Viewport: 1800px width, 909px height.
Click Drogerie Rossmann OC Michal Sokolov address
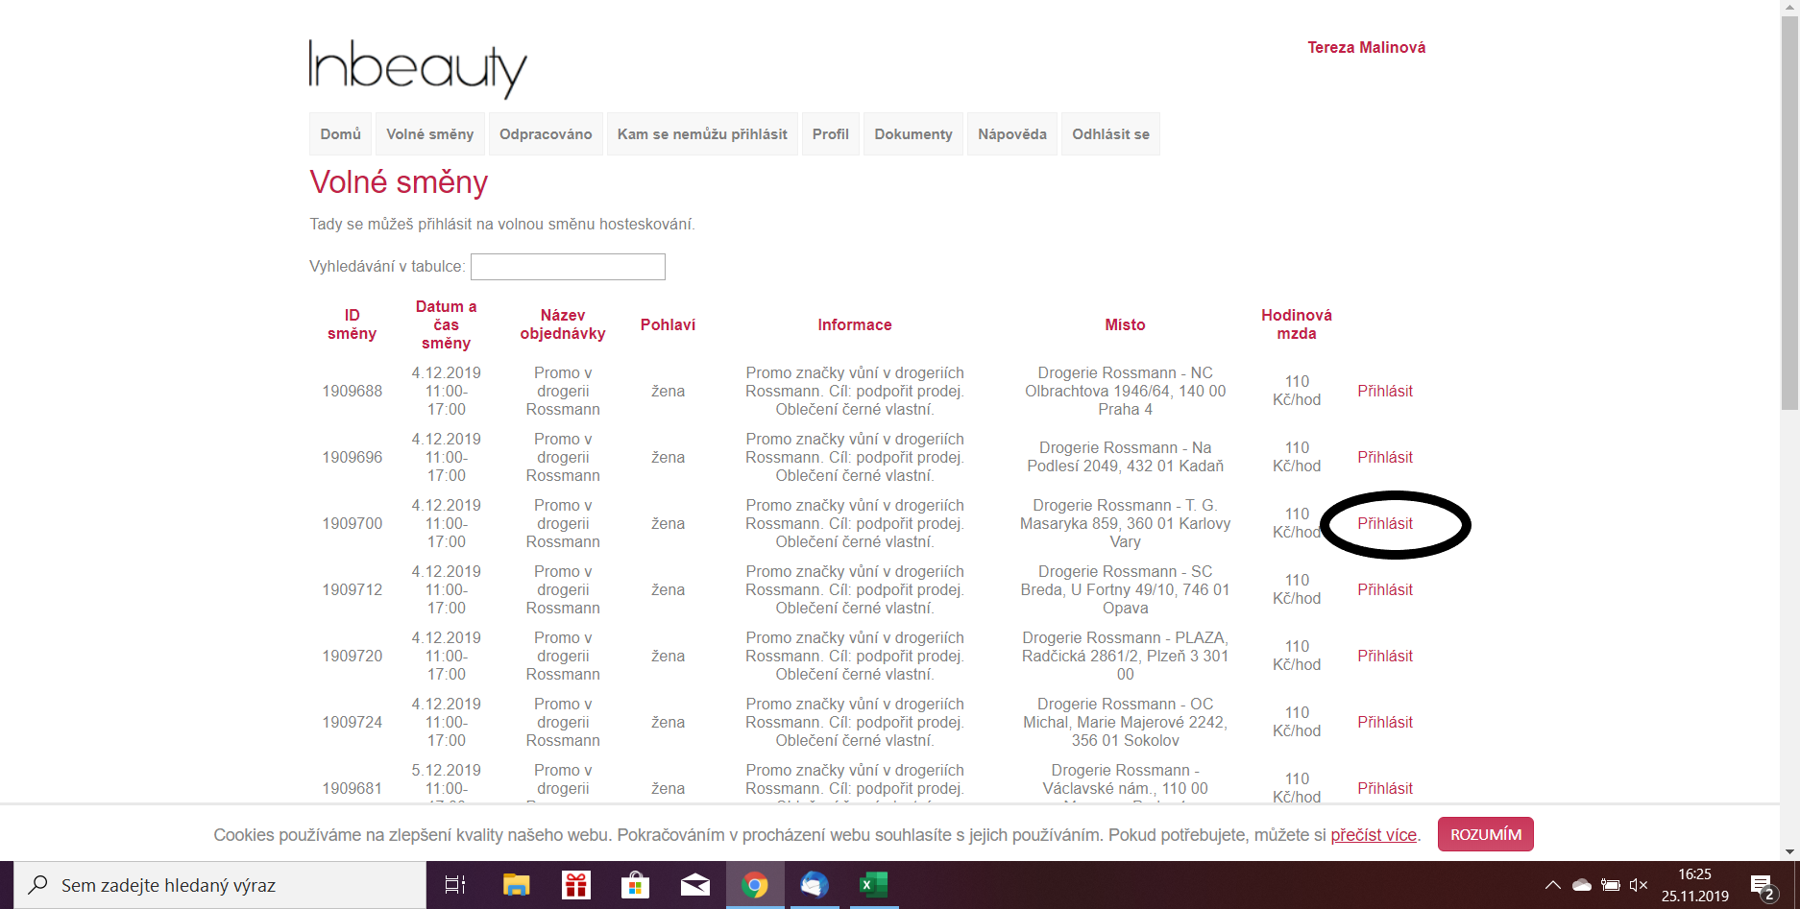point(1125,722)
